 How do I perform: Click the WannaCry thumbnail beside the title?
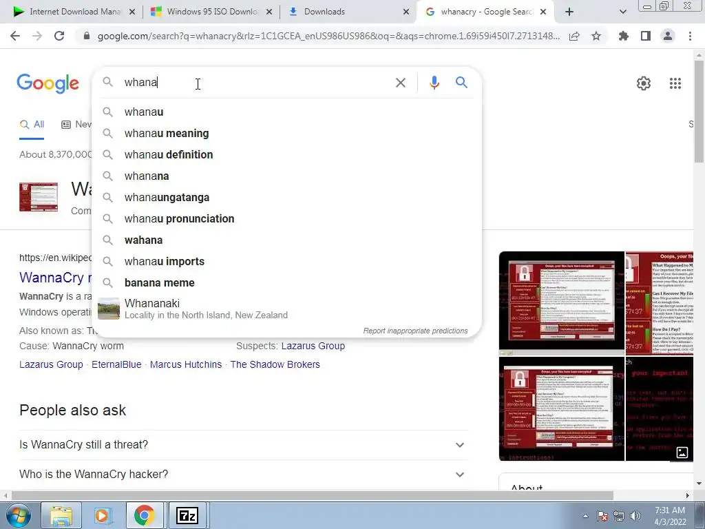pos(39,196)
